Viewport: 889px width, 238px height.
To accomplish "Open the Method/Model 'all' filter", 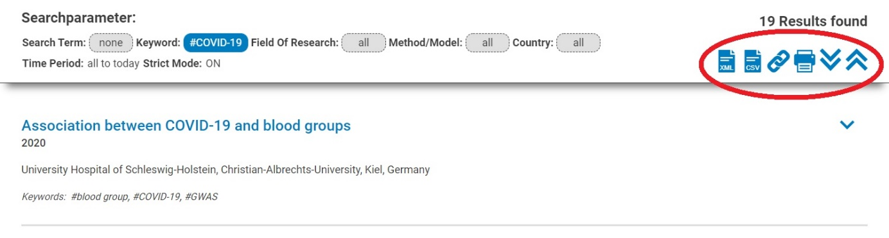I will point(488,43).
